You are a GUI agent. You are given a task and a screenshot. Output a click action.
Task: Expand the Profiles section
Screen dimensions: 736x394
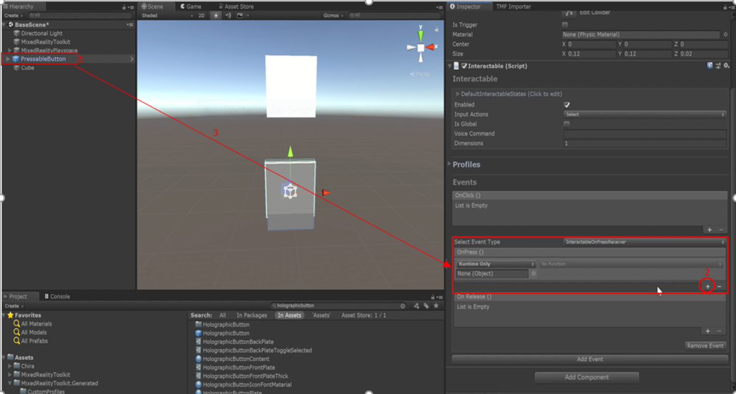[x=449, y=164]
